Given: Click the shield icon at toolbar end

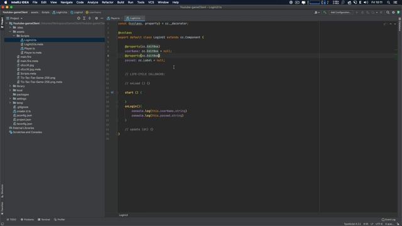Looking at the screenshot, I should [x=398, y=13].
